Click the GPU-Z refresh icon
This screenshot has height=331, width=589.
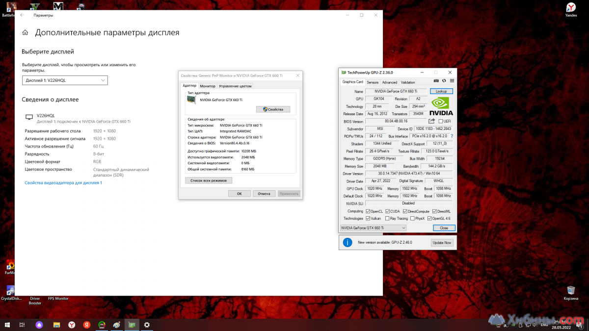(444, 81)
